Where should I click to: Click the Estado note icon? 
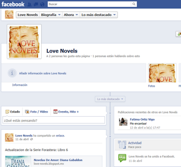tap(7, 112)
